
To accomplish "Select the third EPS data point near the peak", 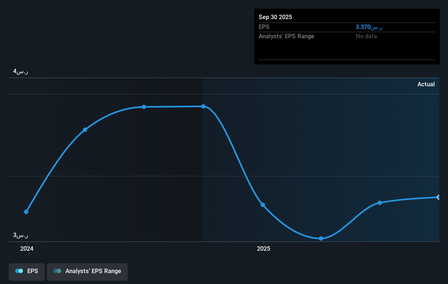I will click(x=144, y=107).
